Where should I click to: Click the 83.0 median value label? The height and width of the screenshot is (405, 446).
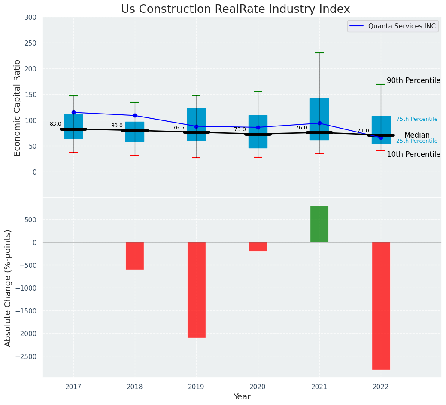tap(55, 124)
